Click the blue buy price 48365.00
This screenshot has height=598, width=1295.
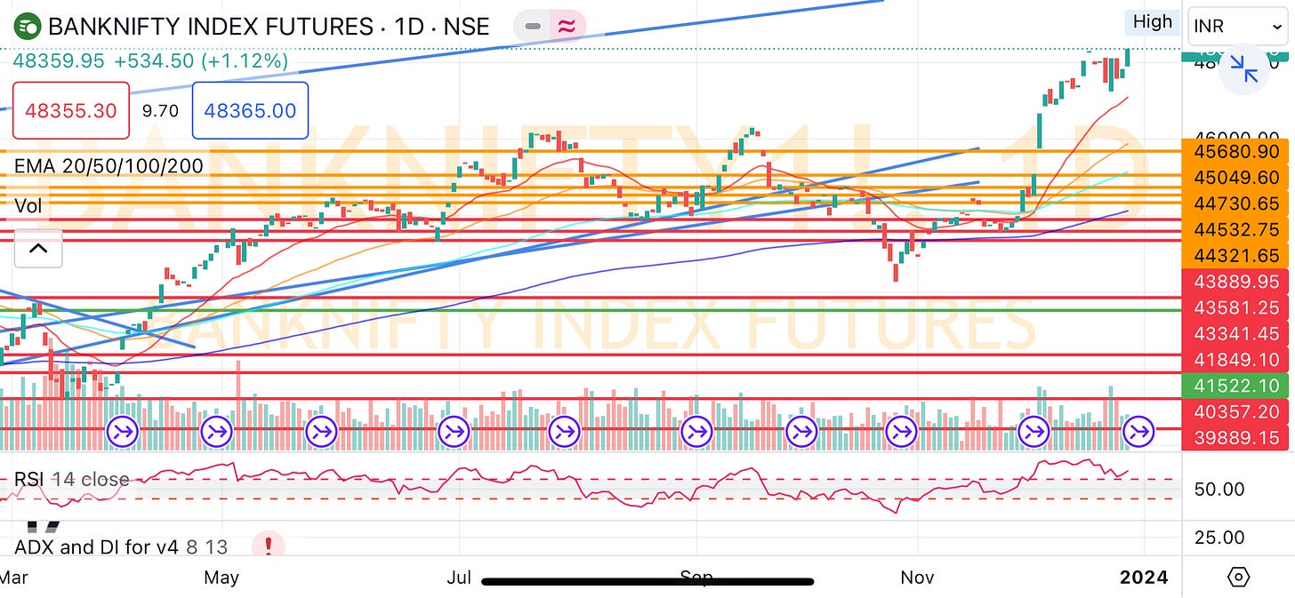click(250, 111)
